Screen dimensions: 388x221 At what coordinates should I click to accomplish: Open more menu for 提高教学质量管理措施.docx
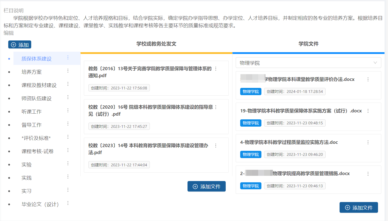pos(368,174)
